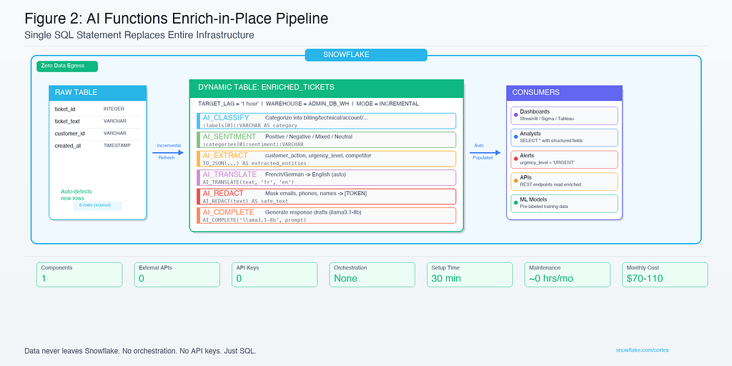Viewport: 732px width, 366px height.
Task: Click the orange APIs dot
Action: [516, 180]
